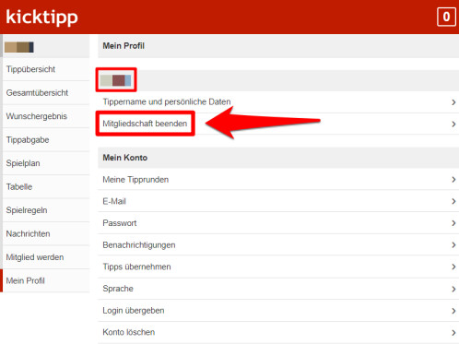Click the kicktipp logo
459x344 pixels.
click(41, 17)
